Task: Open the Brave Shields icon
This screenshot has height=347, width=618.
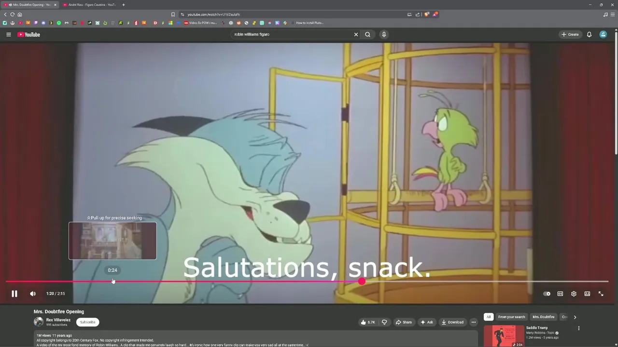Action: pyautogui.click(x=427, y=14)
